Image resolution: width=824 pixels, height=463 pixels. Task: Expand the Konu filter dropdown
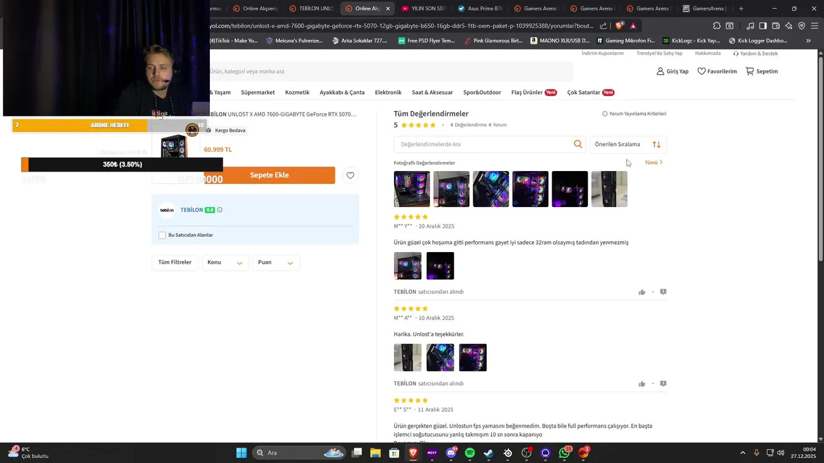pos(225,262)
